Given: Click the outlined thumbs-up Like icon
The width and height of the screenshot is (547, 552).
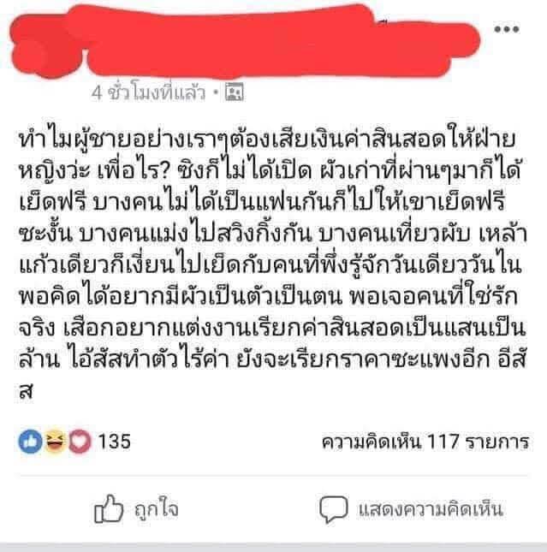Looking at the screenshot, I should pos(109,508).
